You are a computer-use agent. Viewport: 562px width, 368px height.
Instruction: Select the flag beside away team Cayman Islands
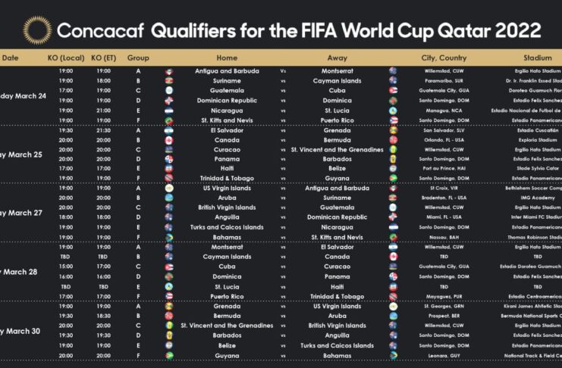[393, 81]
